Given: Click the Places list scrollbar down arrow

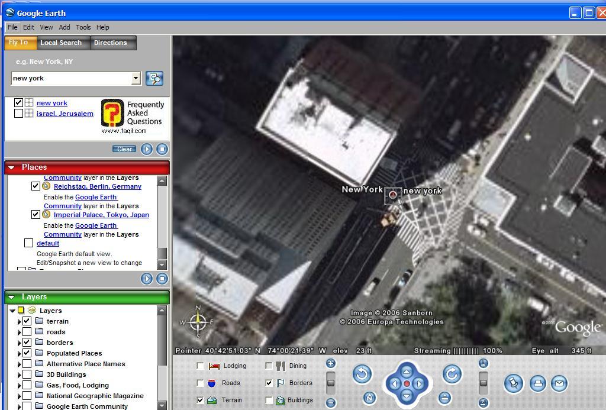Looking at the screenshot, I should tap(162, 264).
